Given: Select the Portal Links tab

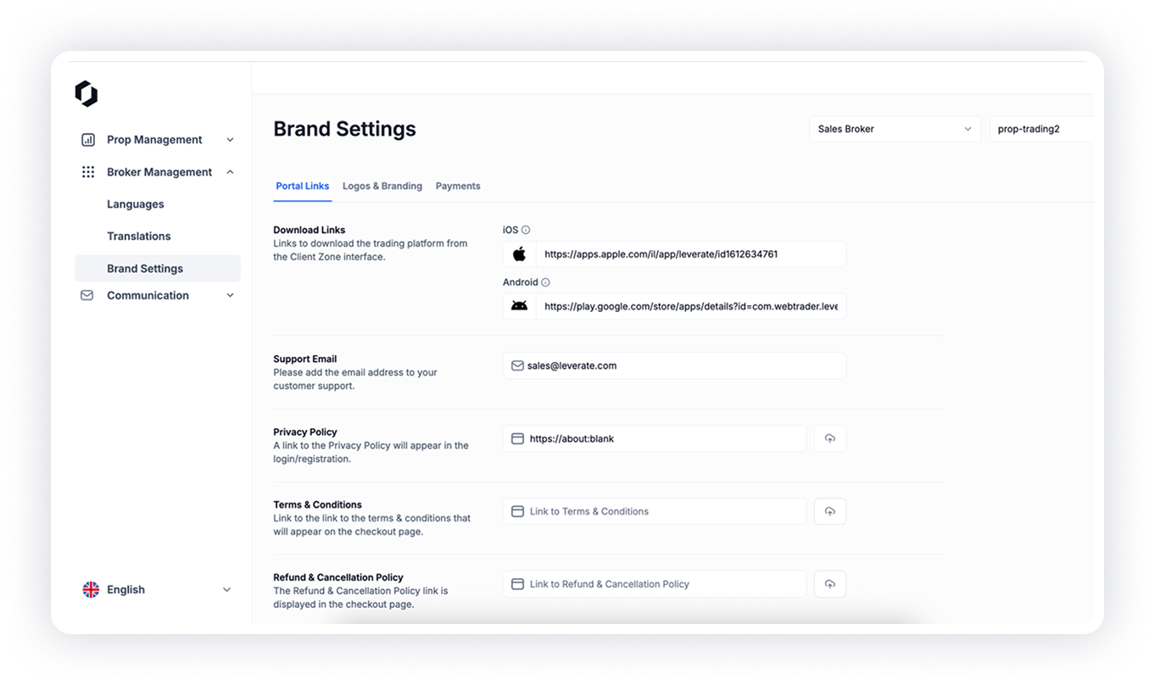Looking at the screenshot, I should pos(303,187).
